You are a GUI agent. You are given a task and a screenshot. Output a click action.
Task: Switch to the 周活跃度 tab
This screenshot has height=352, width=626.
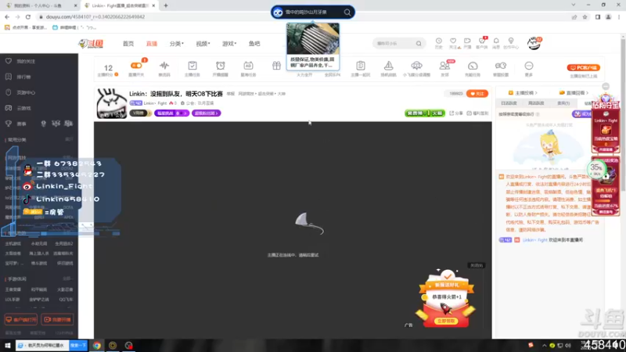(536, 103)
